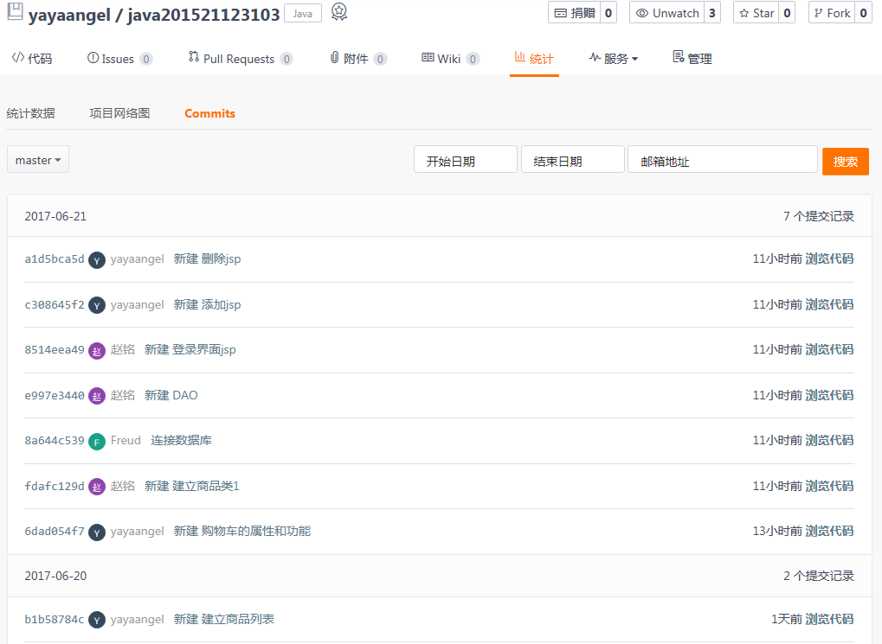Viewport: 882px width, 644px height.
Task: Fork this repository
Action: pyautogui.click(x=832, y=13)
